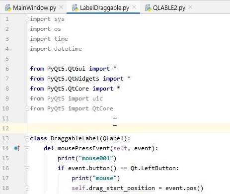The width and height of the screenshot is (230, 194).
Task: Collapse the import fold marker at line 10
Action: pyautogui.click(x=27, y=108)
